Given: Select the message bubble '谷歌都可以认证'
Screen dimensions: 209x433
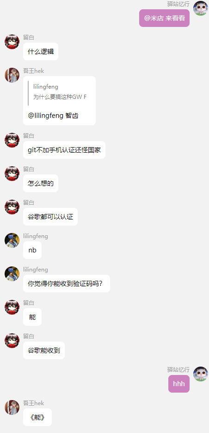Looking at the screenshot, I should (50, 217).
